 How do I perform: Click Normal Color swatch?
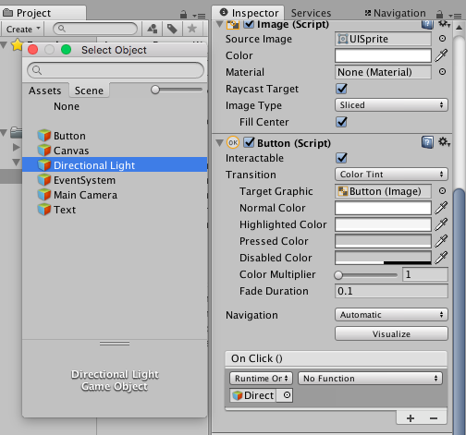[383, 208]
